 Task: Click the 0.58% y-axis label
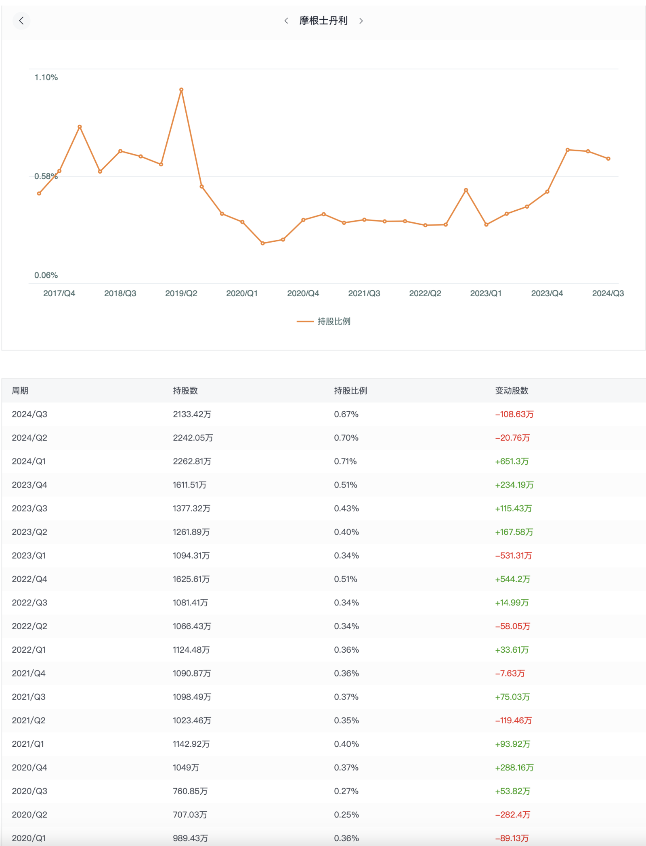(x=46, y=176)
